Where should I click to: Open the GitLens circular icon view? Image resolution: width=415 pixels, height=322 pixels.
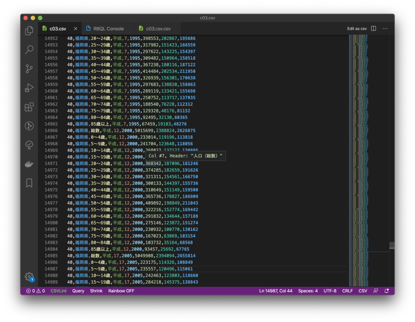[x=29, y=126]
